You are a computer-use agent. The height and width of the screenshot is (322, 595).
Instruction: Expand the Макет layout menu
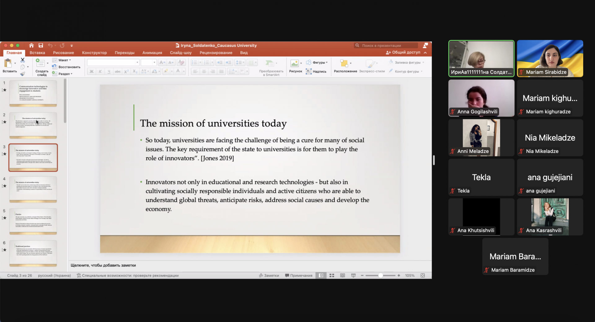[x=62, y=60]
